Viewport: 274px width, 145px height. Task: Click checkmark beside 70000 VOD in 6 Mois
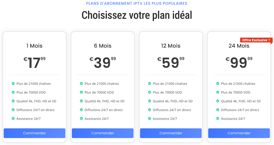click(81, 92)
